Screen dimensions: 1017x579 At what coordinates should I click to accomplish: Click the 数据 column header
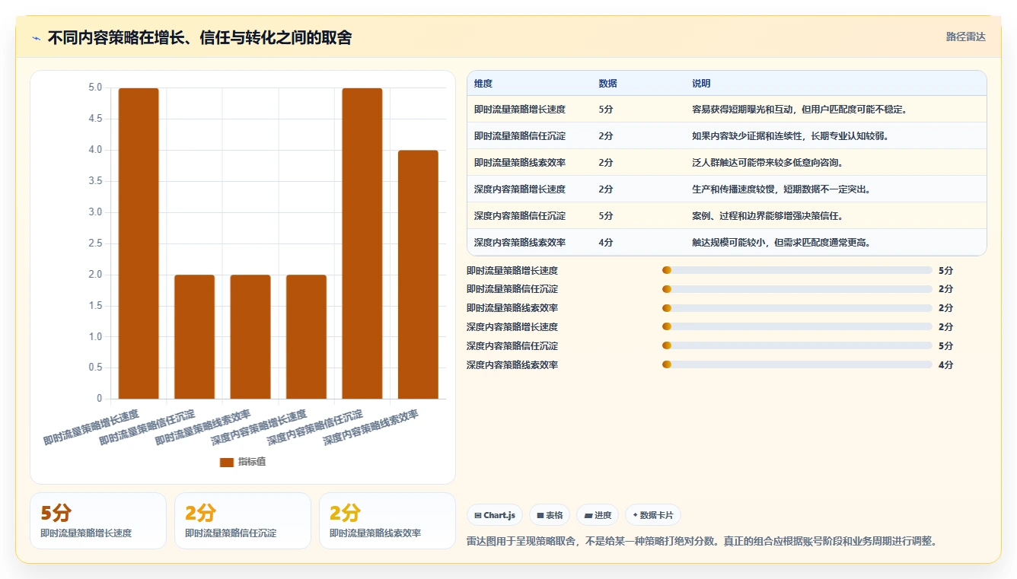tap(608, 84)
